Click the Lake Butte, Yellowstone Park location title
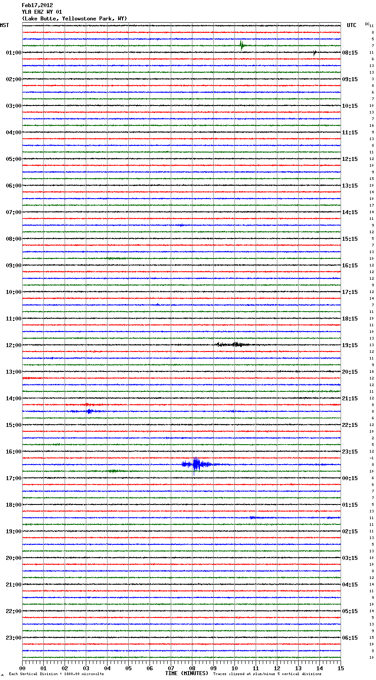 point(74,19)
